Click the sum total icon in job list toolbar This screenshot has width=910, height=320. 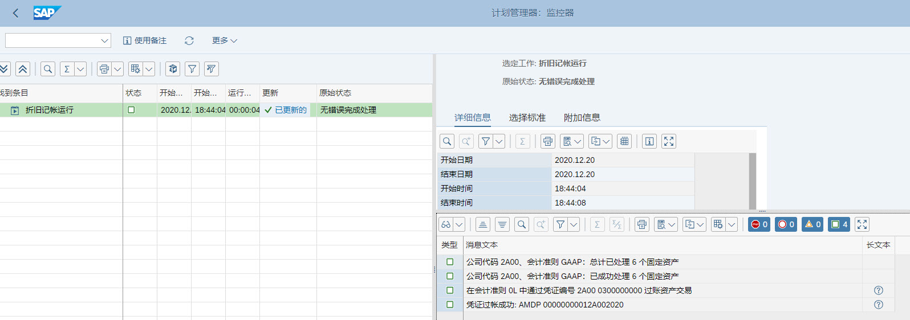(x=67, y=69)
